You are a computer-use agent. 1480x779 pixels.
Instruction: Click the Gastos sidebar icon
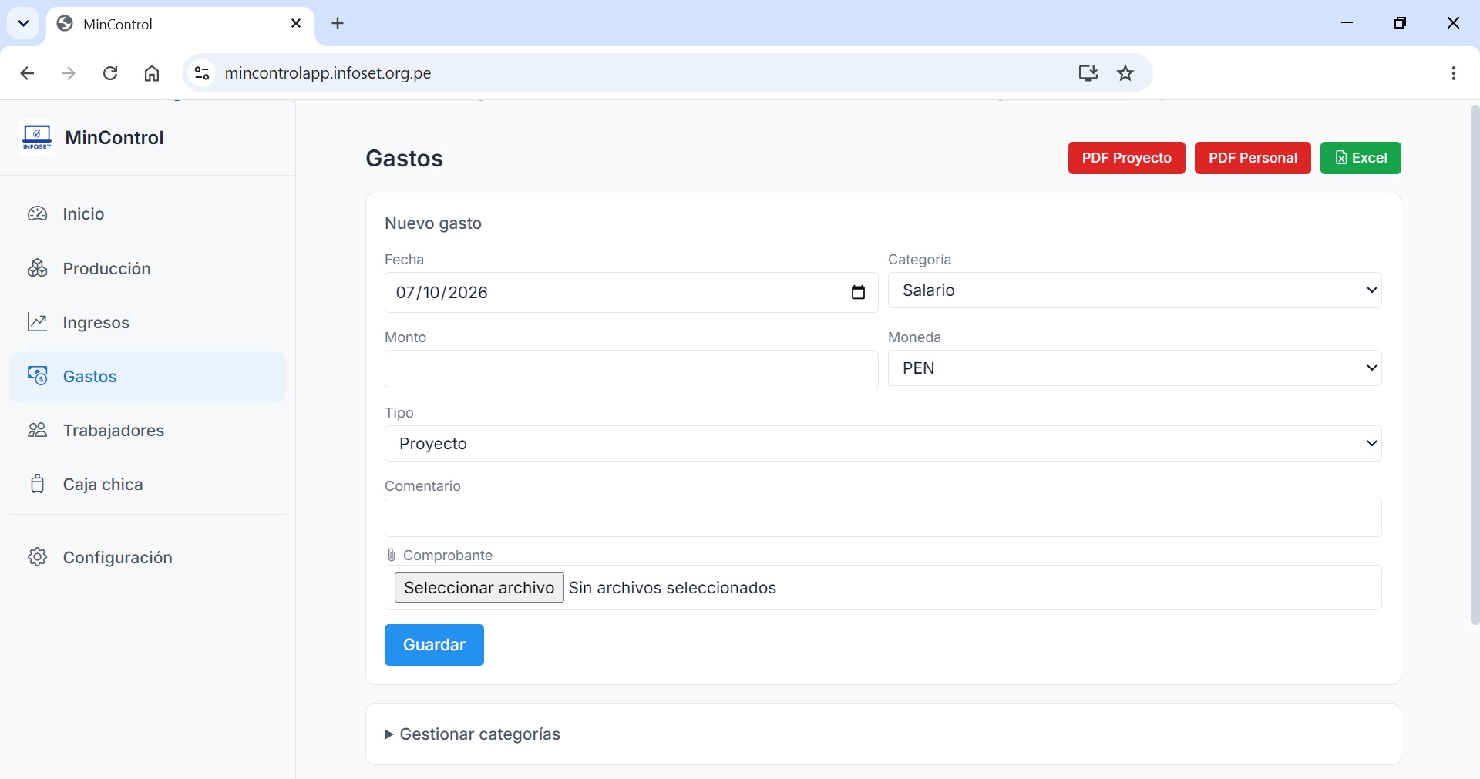[x=38, y=376]
